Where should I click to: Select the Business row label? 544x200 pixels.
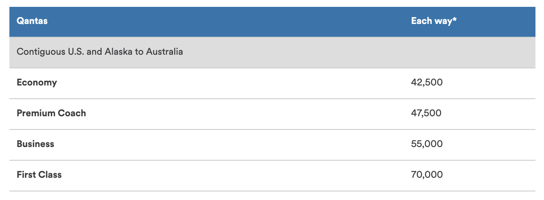coord(35,144)
